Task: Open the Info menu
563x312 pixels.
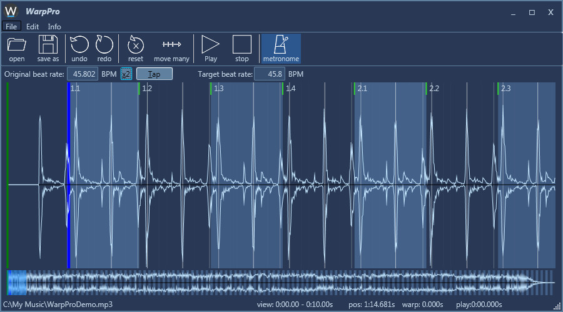Action: [x=54, y=26]
